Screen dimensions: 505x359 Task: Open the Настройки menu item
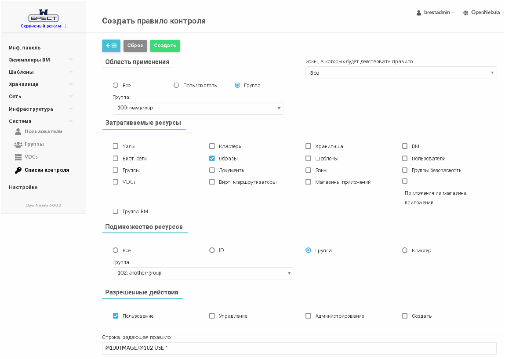click(23, 187)
